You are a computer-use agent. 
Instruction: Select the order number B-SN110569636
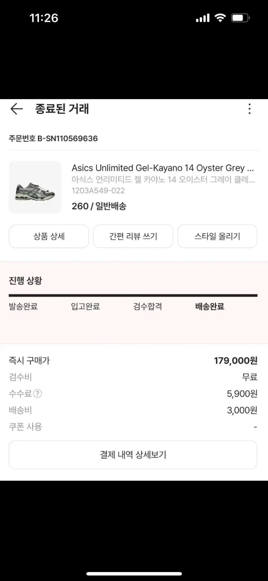click(x=53, y=138)
